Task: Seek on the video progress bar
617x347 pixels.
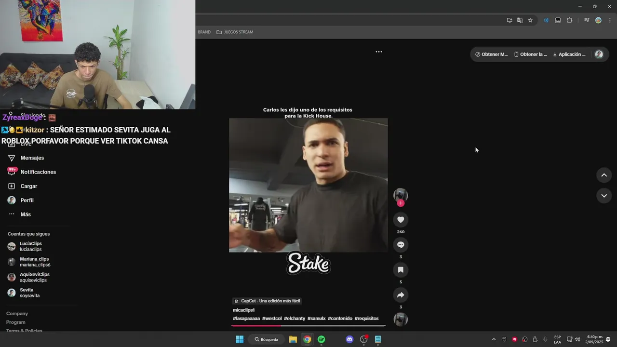Action: coord(308,326)
